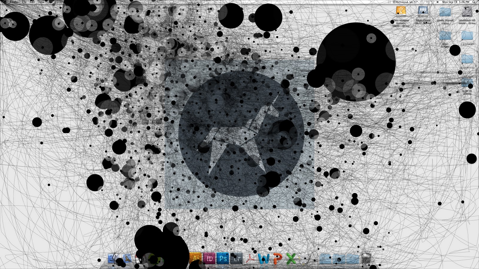Open the View menu

pyautogui.click(x=41, y=2)
